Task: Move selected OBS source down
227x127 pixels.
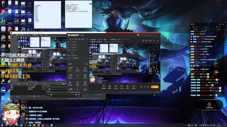Action: pos(39,96)
